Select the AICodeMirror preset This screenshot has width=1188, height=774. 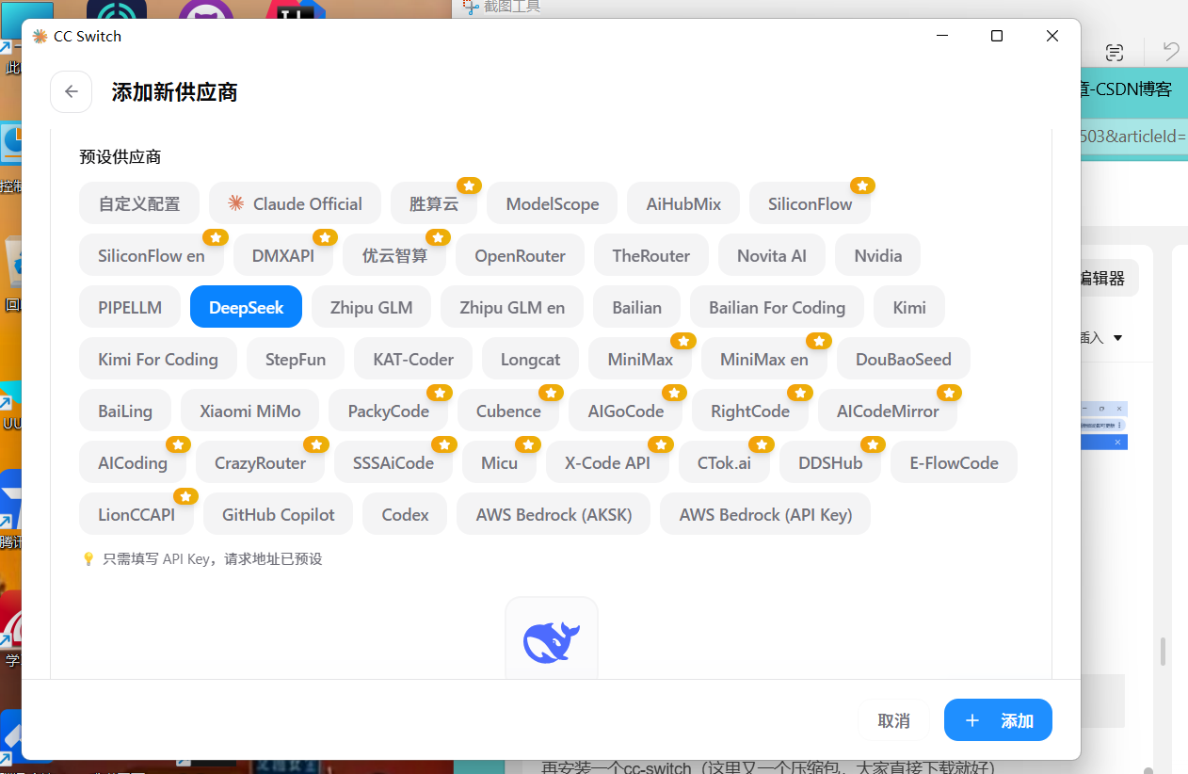[888, 411]
